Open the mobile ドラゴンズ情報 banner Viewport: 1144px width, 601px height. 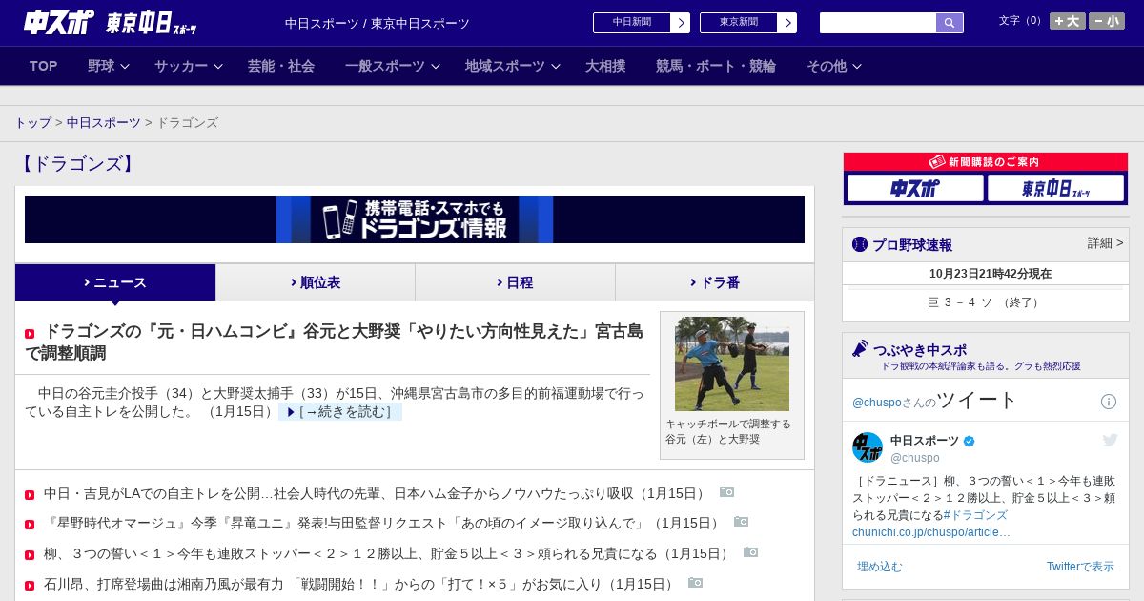tap(415, 219)
